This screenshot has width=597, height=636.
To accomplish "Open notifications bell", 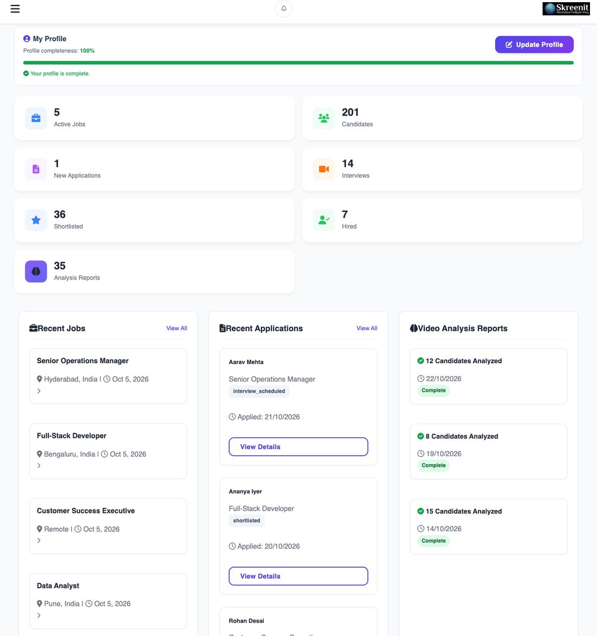I will tap(283, 9).
